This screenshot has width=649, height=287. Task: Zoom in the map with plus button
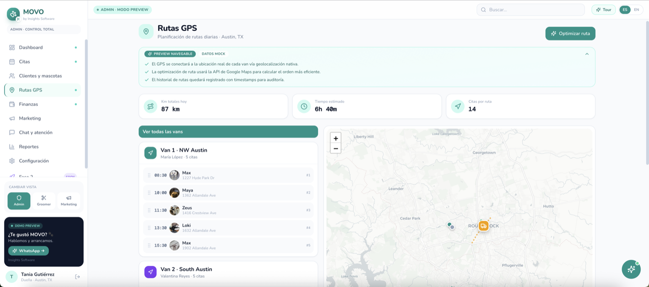click(x=336, y=138)
